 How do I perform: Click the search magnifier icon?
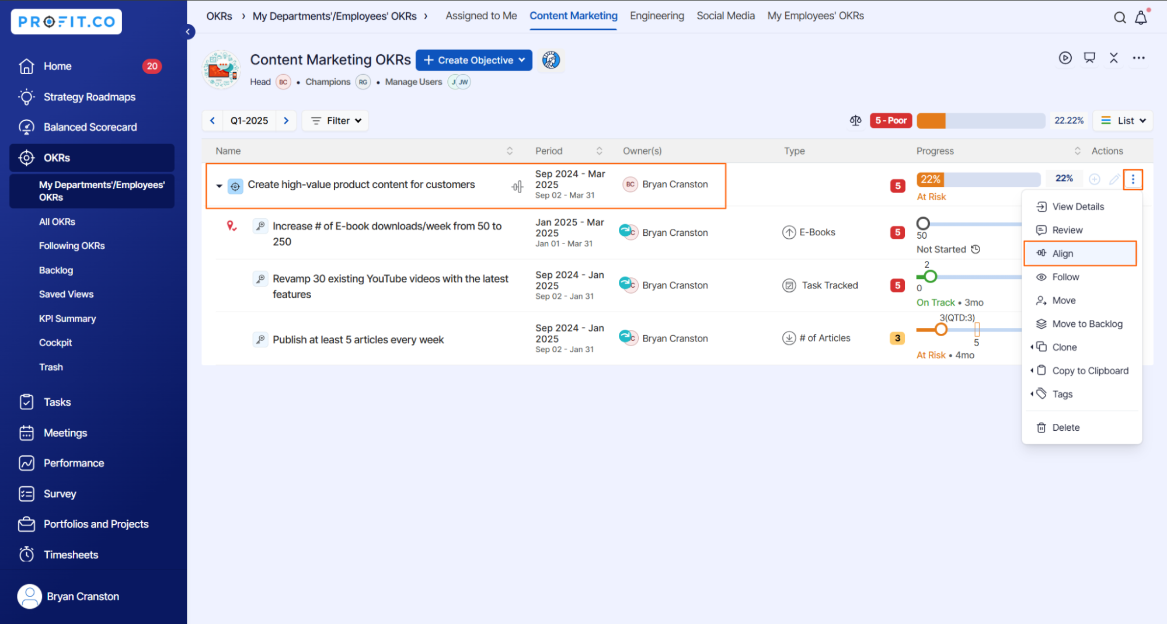(x=1119, y=18)
